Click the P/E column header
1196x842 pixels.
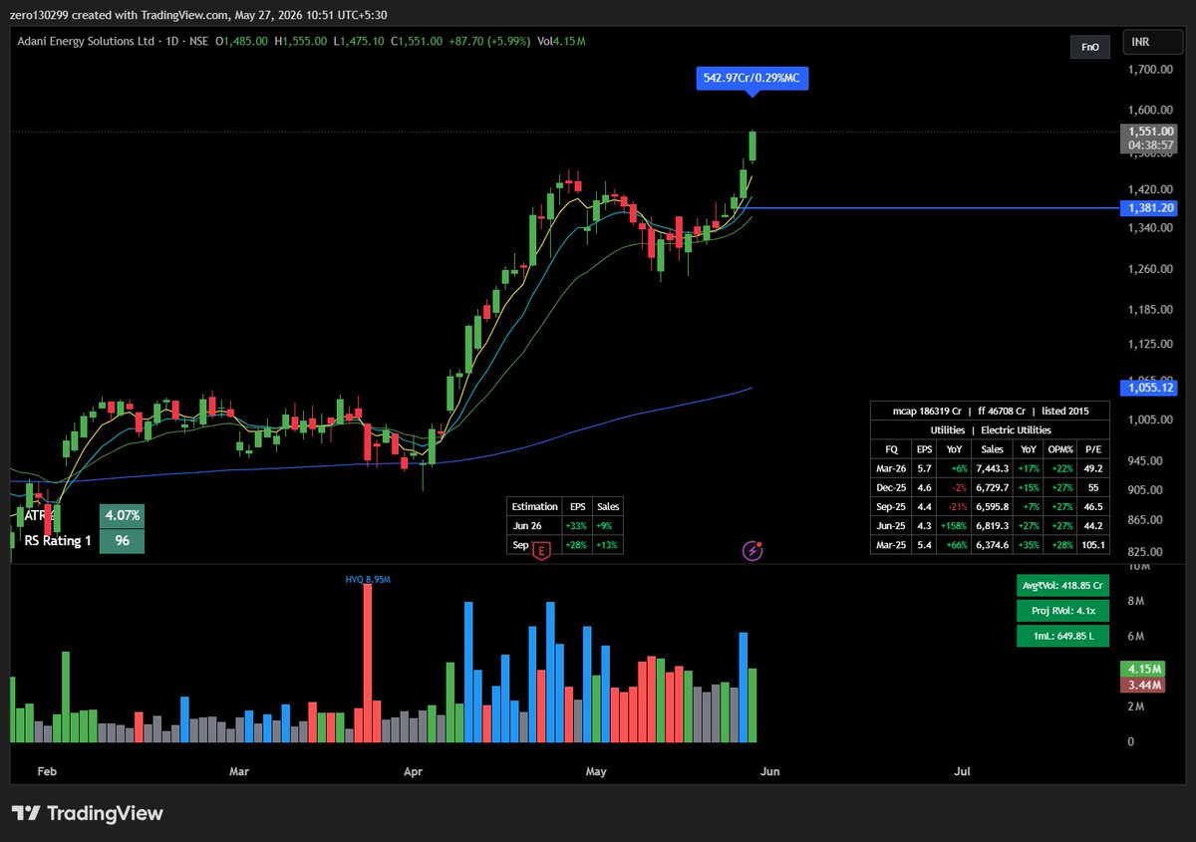click(1092, 449)
